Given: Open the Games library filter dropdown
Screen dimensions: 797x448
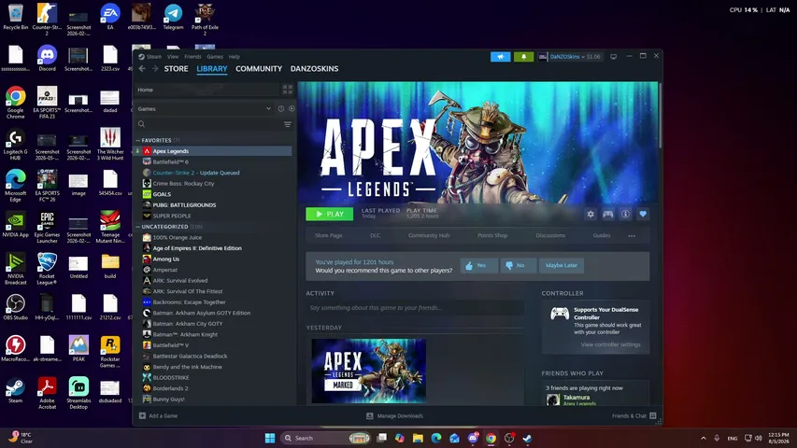Looking at the screenshot, I should [205, 108].
